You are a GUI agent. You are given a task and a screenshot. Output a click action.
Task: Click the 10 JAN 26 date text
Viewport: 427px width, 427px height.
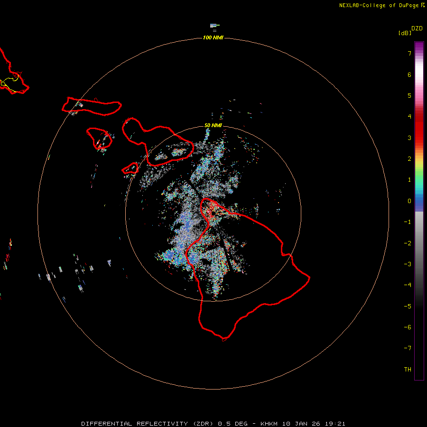pos(301,424)
